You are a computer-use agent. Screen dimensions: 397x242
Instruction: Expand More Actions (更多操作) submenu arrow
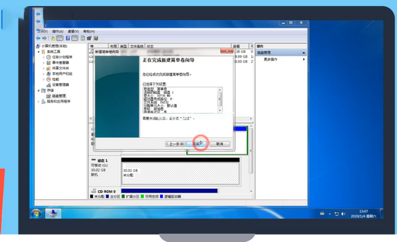pyautogui.click(x=304, y=59)
